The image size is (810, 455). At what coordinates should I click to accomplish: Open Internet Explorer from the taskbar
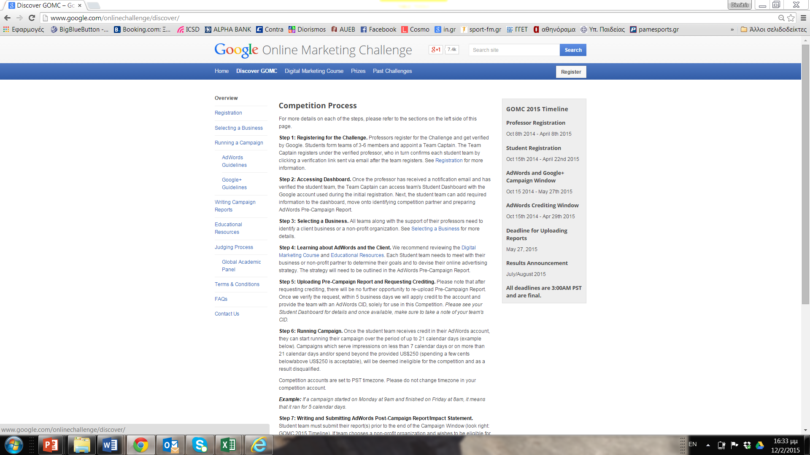[x=259, y=445]
